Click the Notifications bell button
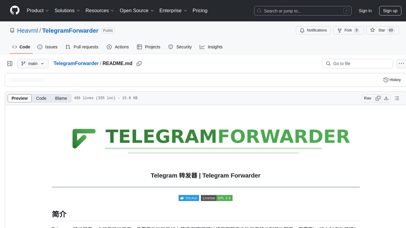The height and width of the screenshot is (228, 406). (x=313, y=30)
